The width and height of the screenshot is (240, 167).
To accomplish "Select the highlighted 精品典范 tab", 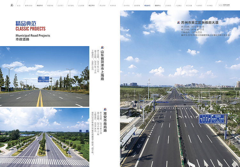I will [147, 6].
